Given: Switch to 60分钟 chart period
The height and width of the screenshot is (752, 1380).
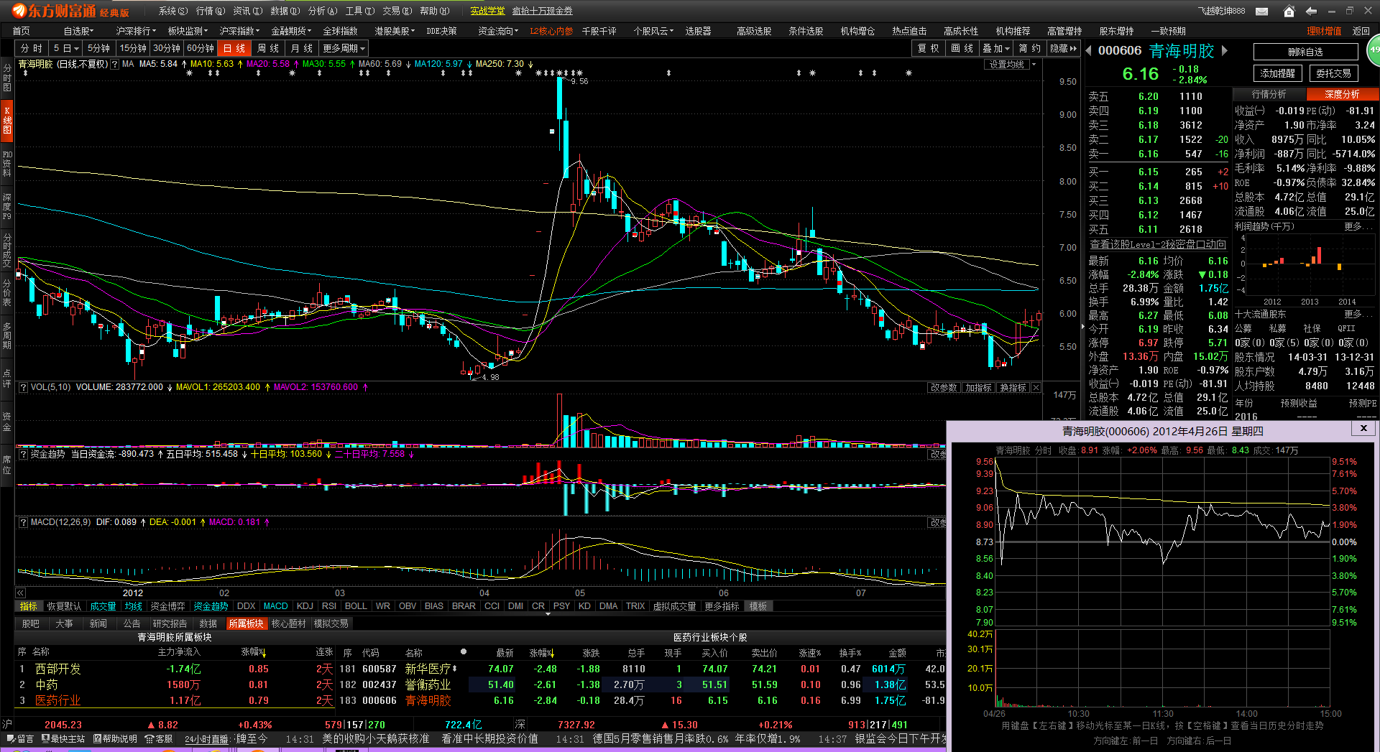Looking at the screenshot, I should [201, 48].
